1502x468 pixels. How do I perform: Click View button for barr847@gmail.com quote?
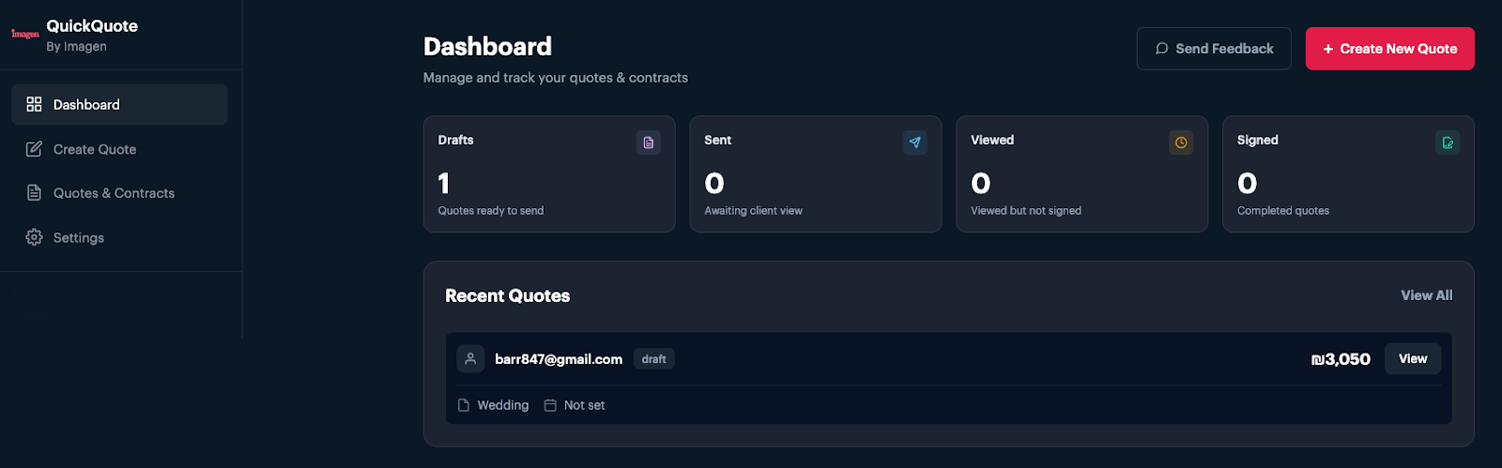[x=1413, y=358]
